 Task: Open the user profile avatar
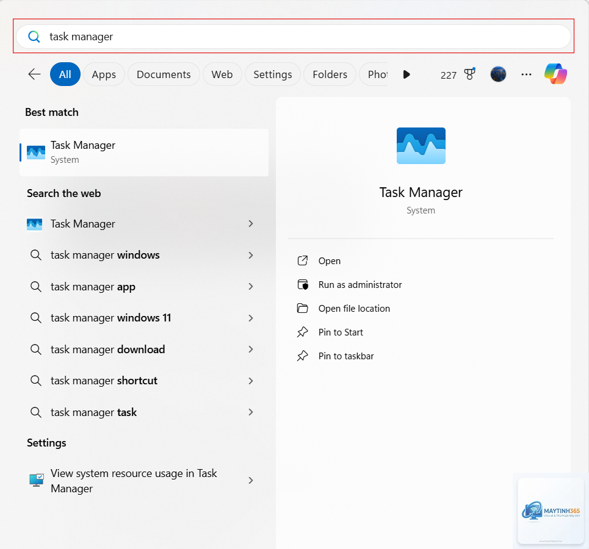click(498, 74)
